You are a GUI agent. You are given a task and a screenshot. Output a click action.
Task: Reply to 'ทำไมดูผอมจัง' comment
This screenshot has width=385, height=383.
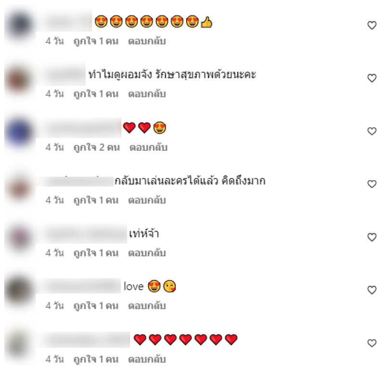click(x=147, y=94)
